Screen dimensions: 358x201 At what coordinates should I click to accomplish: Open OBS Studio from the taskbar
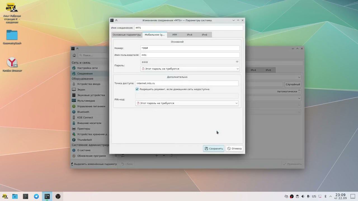(58, 196)
